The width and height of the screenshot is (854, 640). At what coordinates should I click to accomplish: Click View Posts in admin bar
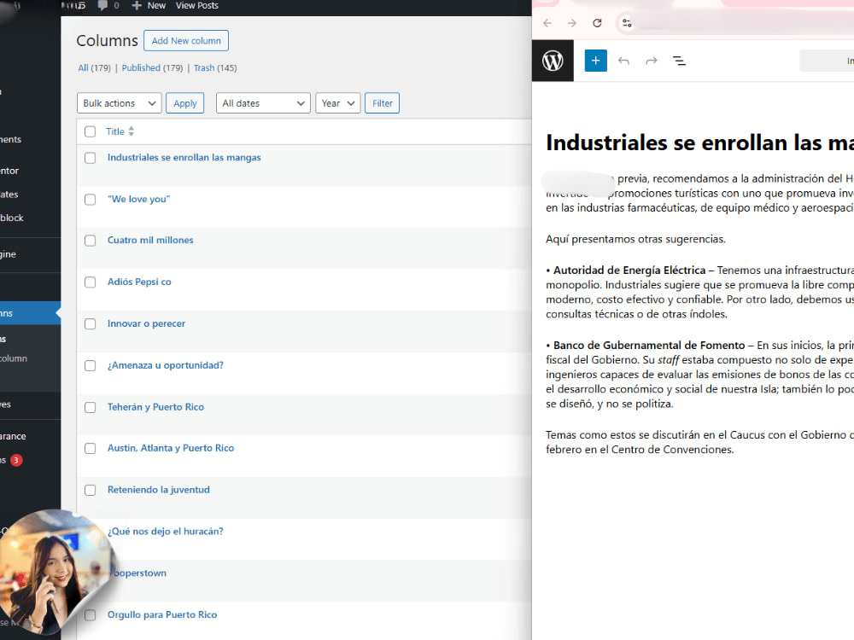(196, 5)
